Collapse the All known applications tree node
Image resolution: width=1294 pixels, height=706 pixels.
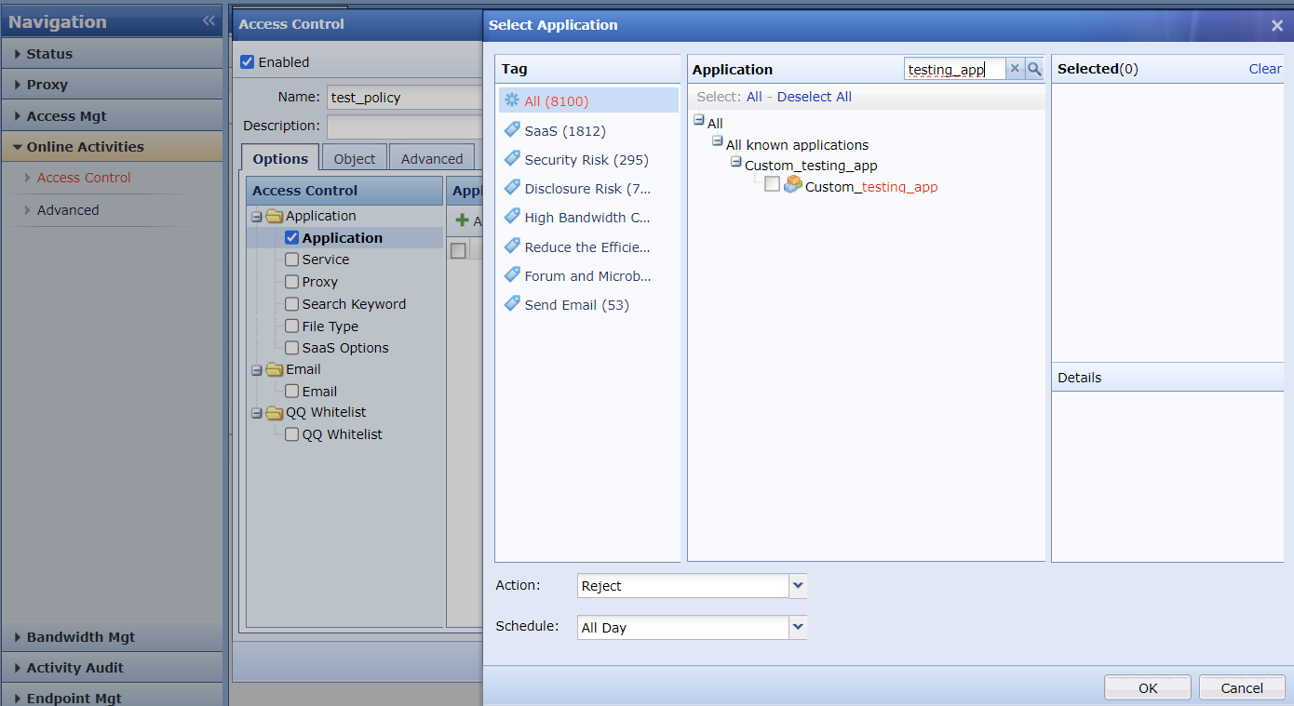point(717,141)
